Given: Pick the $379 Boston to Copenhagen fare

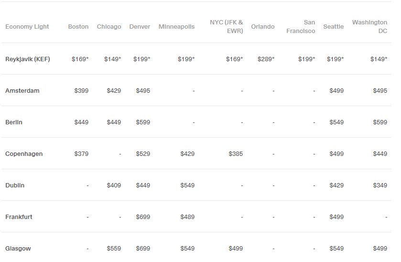Looking at the screenshot, I should pos(81,154).
